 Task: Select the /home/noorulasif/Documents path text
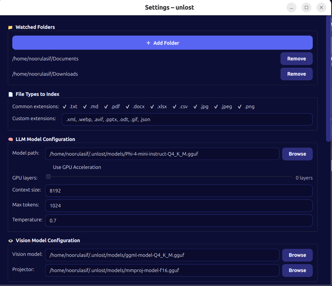coord(45,59)
